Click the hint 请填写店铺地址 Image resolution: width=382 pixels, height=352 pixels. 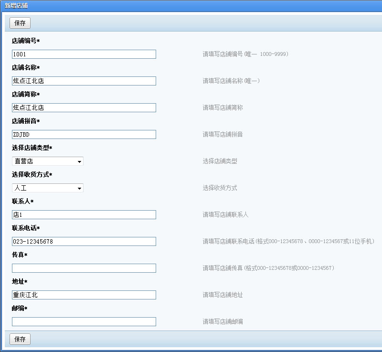tap(223, 295)
